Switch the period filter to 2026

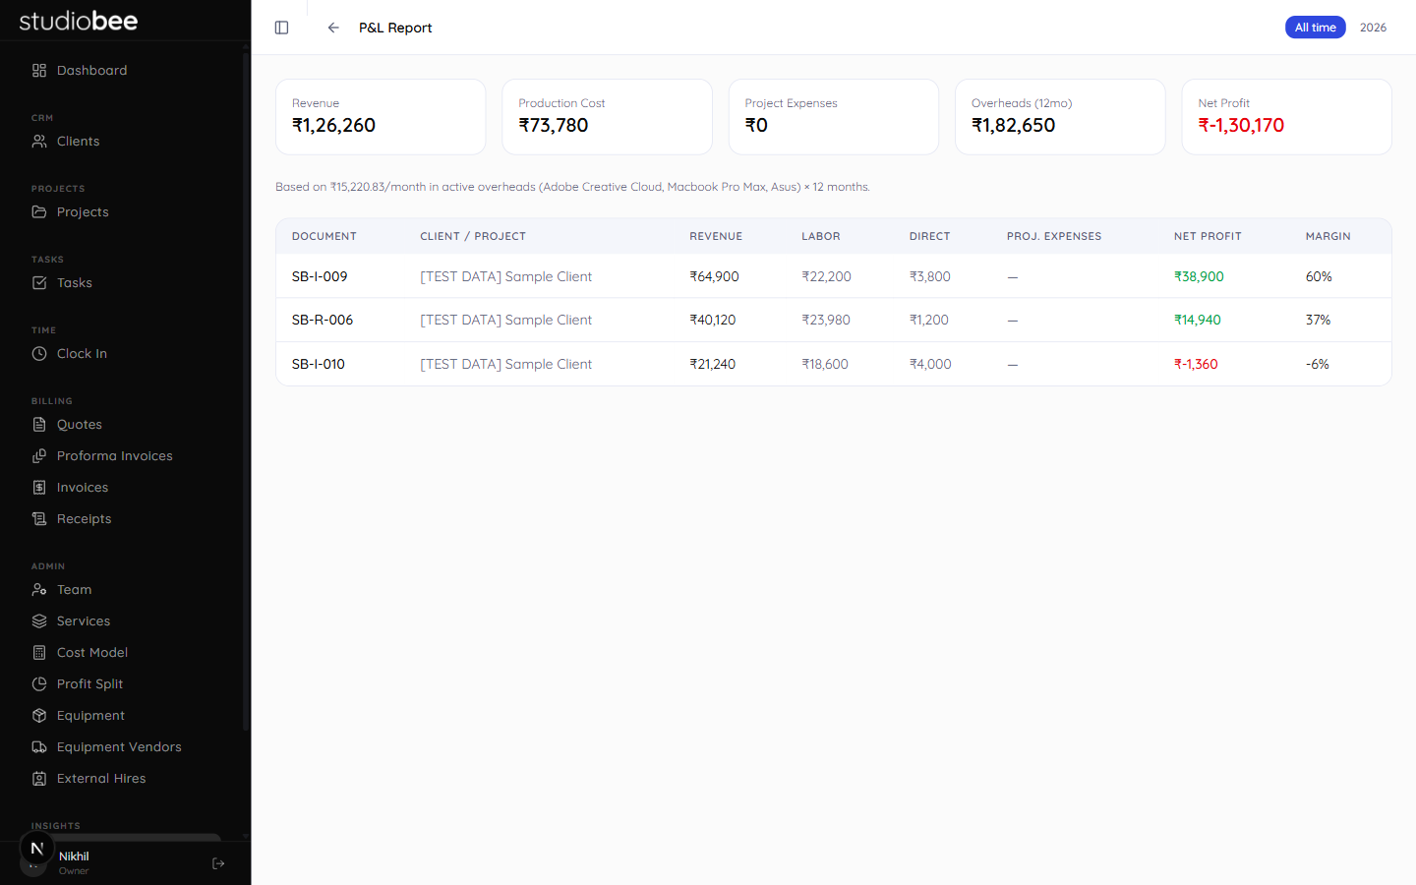(x=1373, y=28)
